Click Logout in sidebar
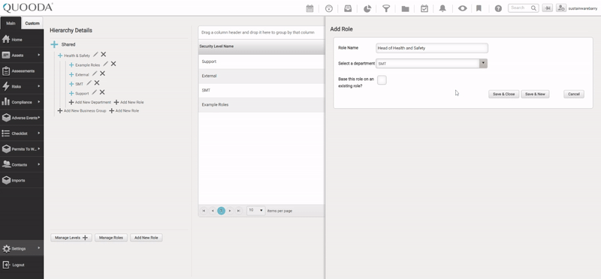Image resolution: width=601 pixels, height=279 pixels. 22,265
